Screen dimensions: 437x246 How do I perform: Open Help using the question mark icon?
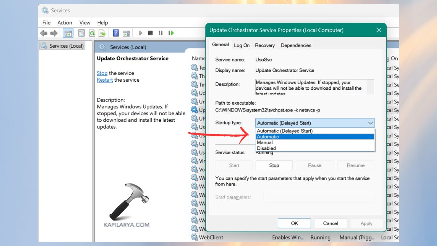point(115,33)
